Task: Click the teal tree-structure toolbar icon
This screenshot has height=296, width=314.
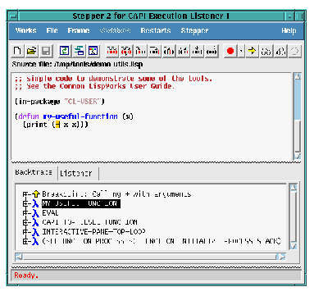Action: point(79,51)
